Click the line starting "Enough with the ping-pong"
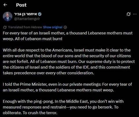Screen dimensions: 139x117 point(63,101)
